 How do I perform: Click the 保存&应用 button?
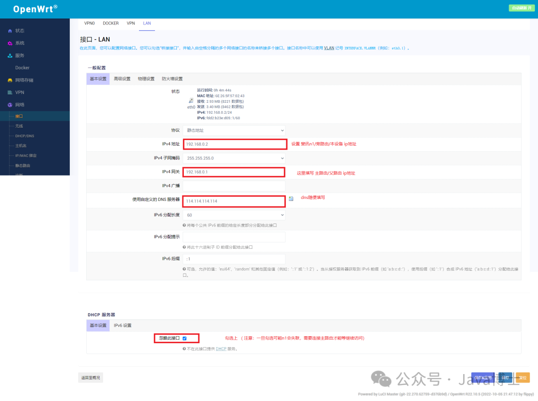tap(483, 378)
